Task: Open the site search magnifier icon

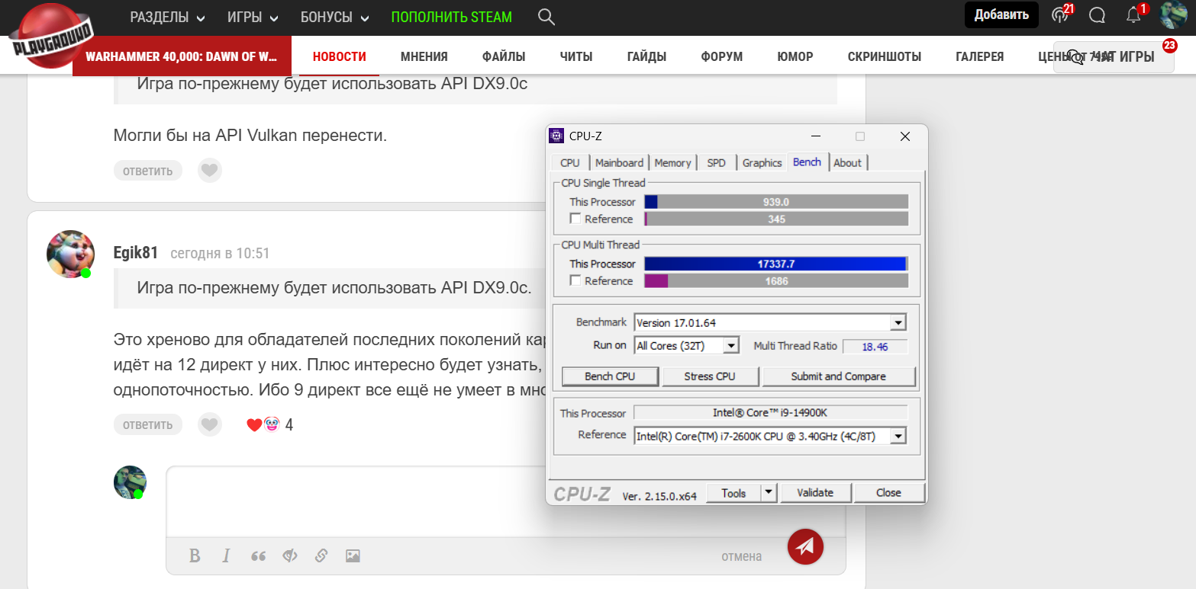Action: click(546, 17)
